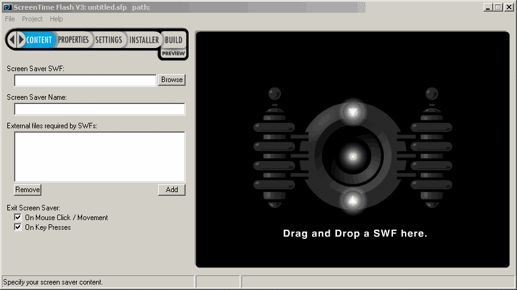Click the previous step left arrow

pyautogui.click(x=12, y=40)
